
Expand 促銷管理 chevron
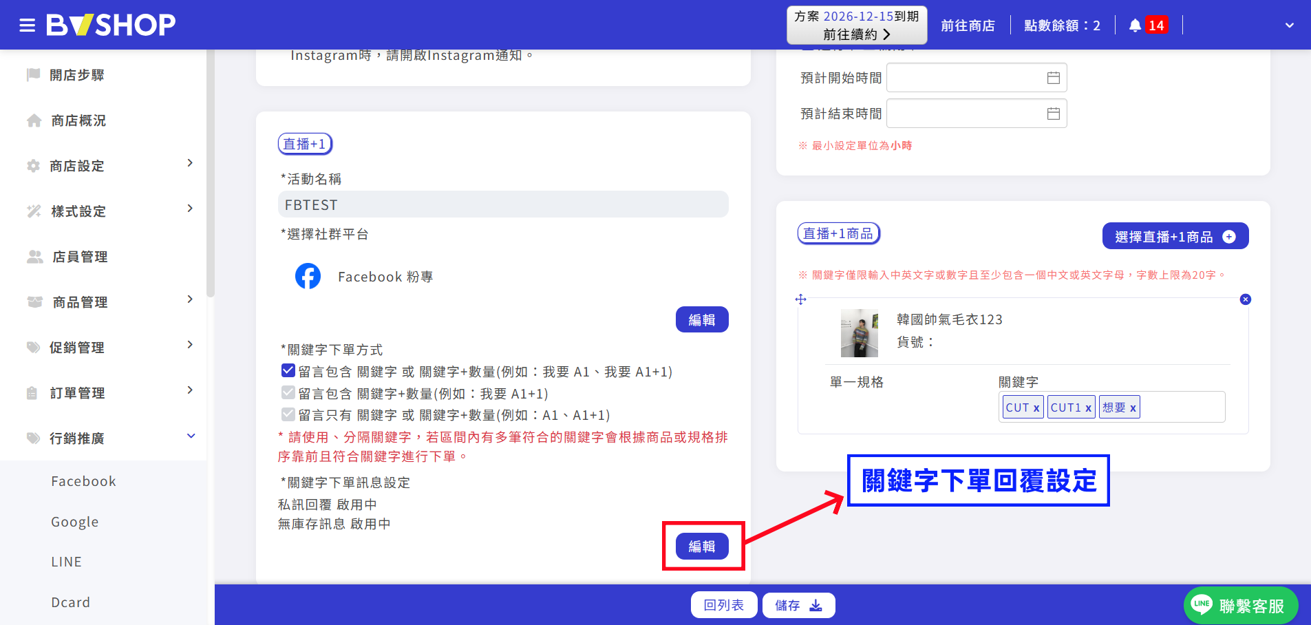pos(190,345)
